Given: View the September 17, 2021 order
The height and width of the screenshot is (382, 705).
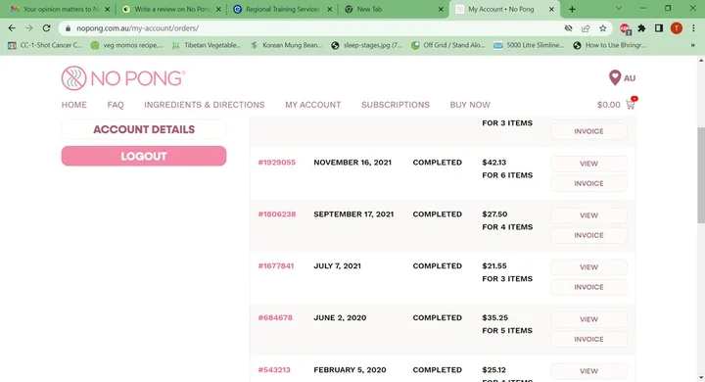Looking at the screenshot, I should pyautogui.click(x=588, y=215).
